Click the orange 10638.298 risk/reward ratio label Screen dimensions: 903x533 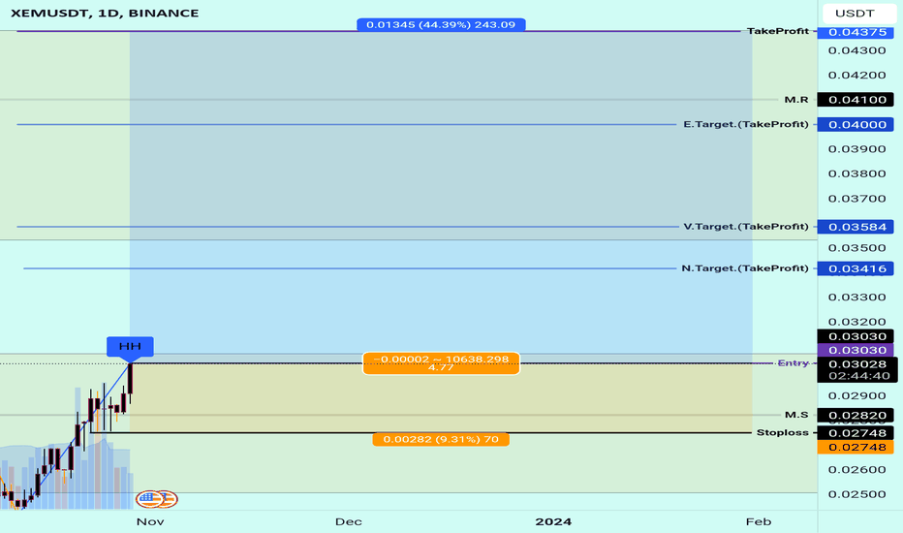coord(441,363)
